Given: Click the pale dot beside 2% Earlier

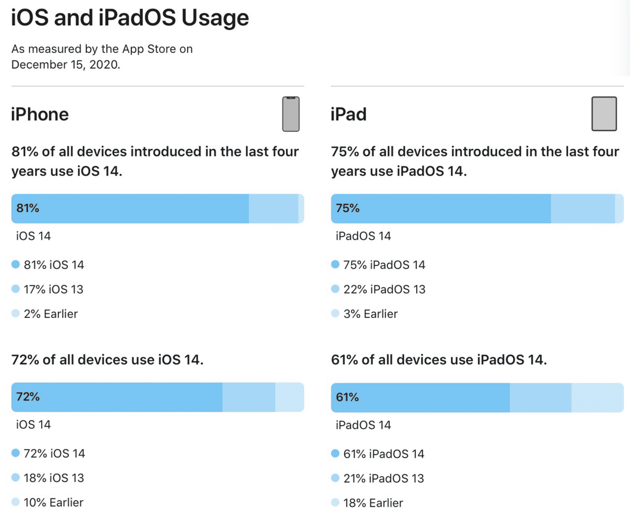Looking at the screenshot, I should pyautogui.click(x=15, y=313).
